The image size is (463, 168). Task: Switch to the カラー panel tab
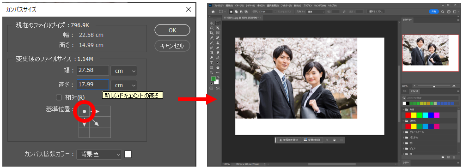[x=405, y=91]
